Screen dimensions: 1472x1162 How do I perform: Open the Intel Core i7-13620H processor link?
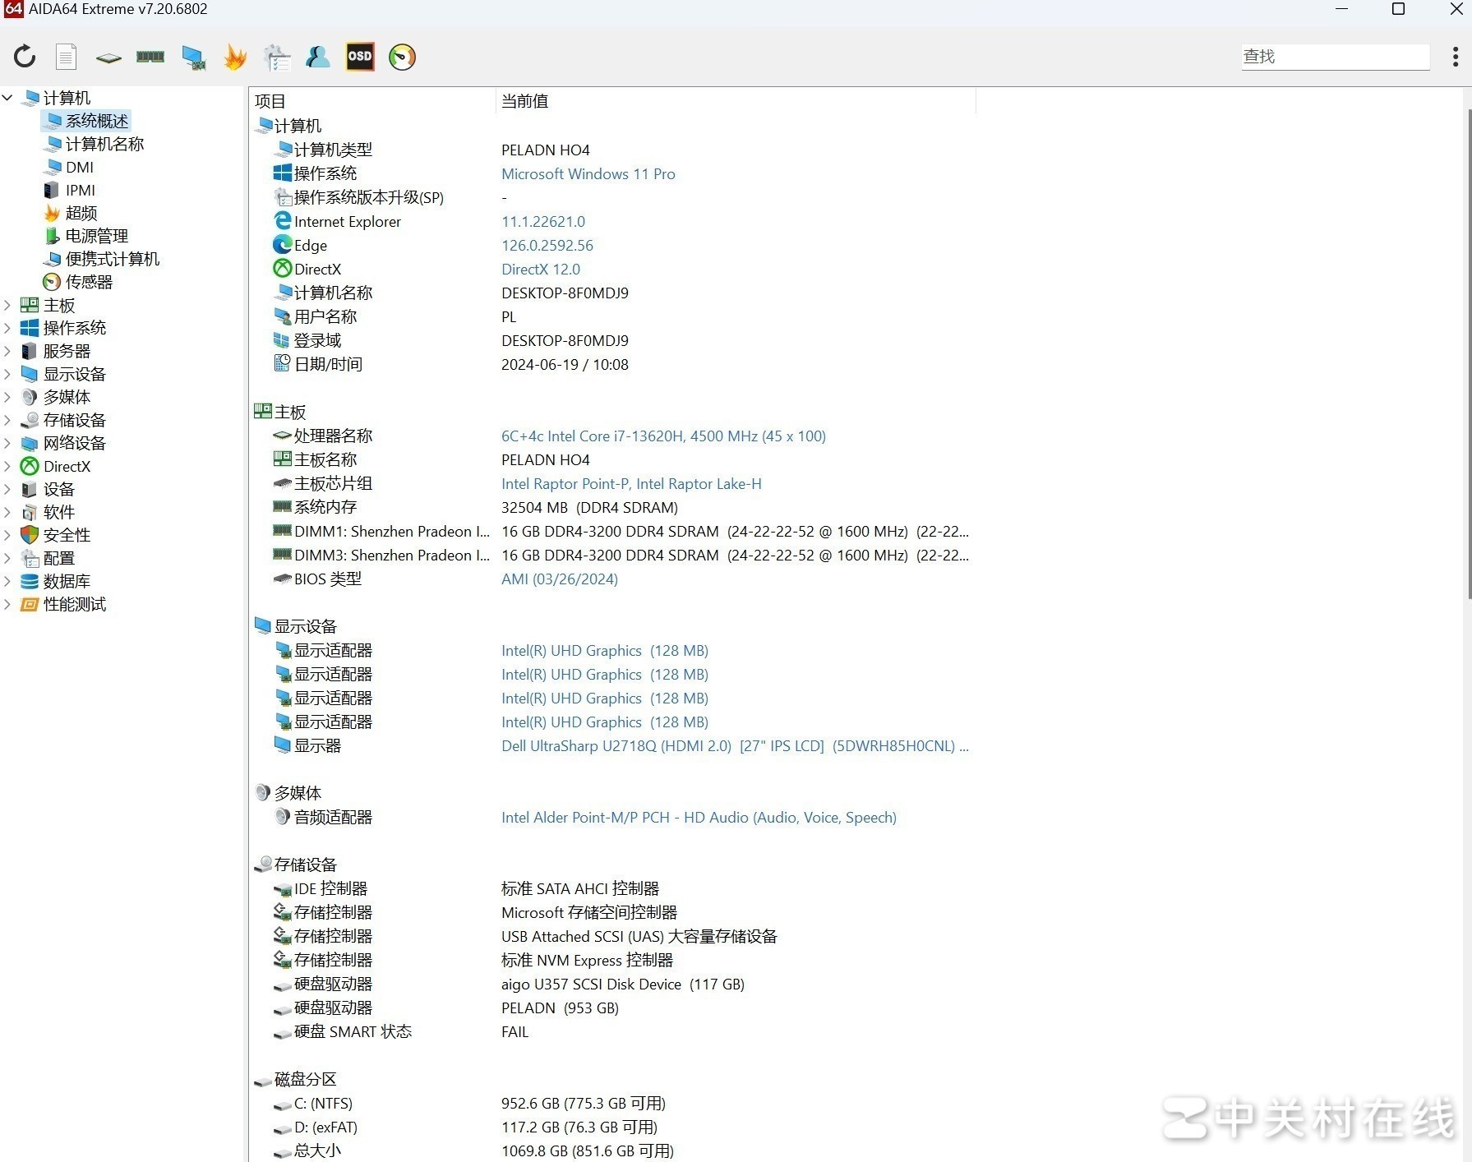pyautogui.click(x=664, y=436)
